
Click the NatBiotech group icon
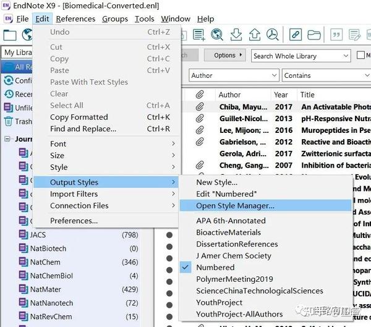pos(23,248)
